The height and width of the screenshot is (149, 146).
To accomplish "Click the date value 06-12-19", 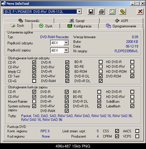I will 132,46.
